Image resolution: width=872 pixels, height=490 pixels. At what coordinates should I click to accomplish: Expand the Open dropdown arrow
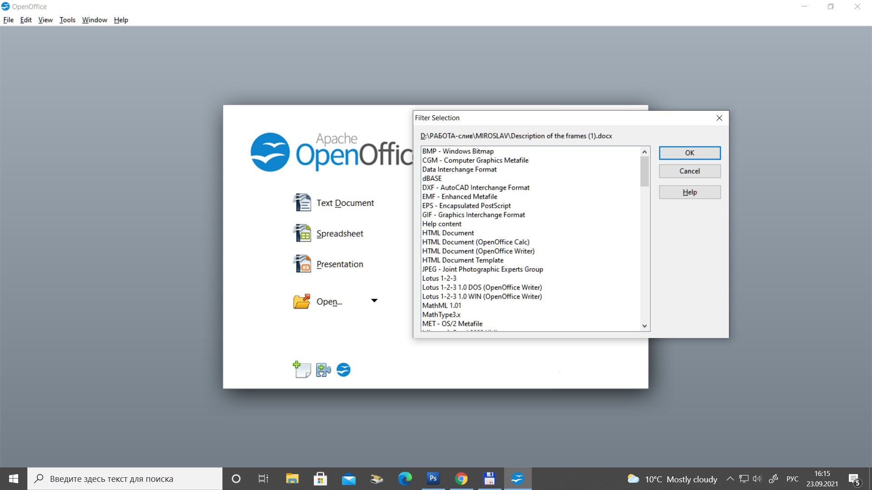pos(374,301)
